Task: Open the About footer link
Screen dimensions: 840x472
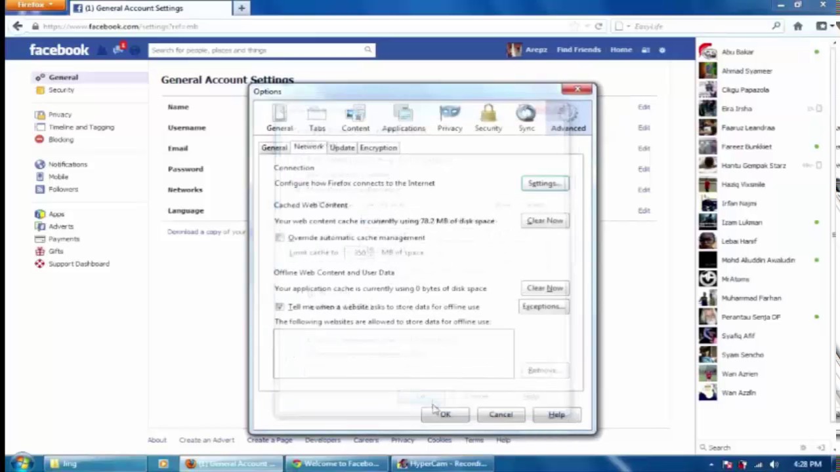Action: point(157,440)
